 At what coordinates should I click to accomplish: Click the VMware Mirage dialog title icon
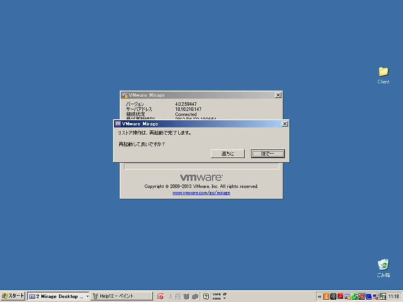point(118,124)
